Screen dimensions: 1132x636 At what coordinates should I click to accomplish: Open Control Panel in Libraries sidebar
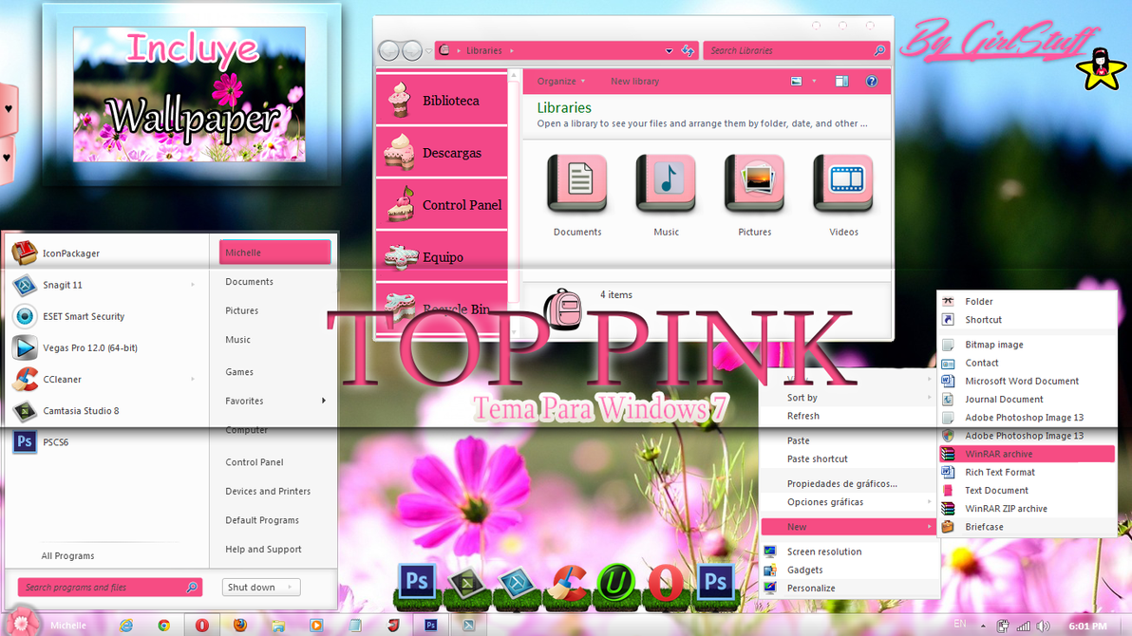coord(442,204)
